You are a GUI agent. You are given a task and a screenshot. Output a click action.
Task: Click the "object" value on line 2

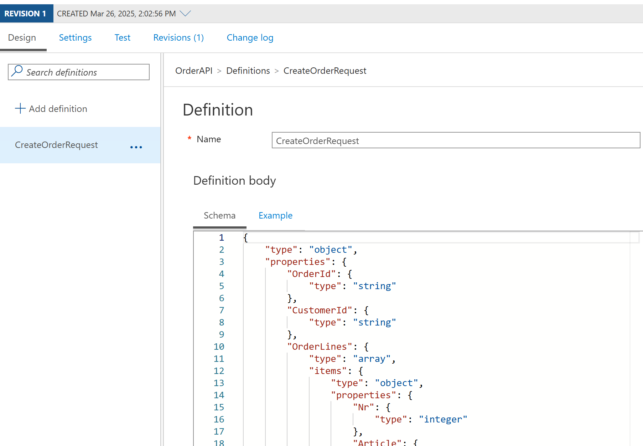tap(331, 250)
